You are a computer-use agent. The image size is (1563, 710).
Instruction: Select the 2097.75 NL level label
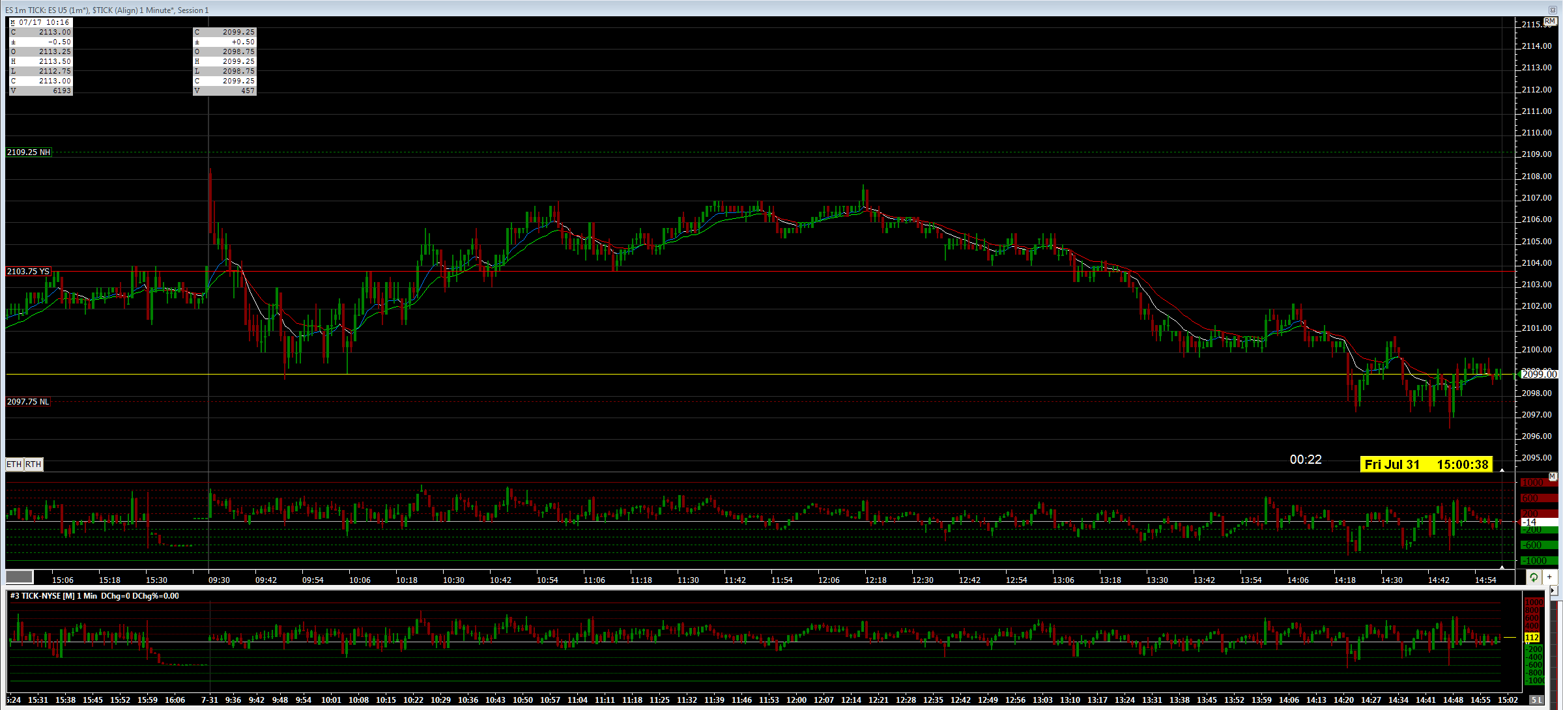click(x=29, y=402)
